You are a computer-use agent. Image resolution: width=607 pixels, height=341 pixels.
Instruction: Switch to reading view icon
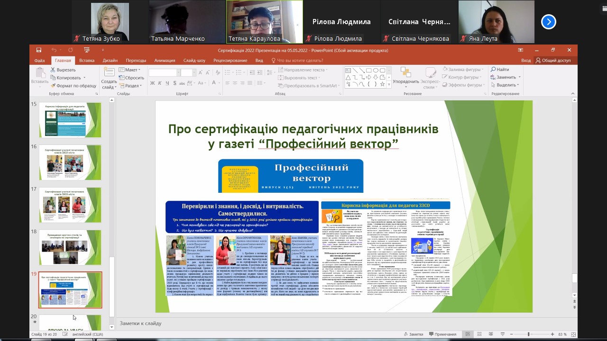[492, 334]
